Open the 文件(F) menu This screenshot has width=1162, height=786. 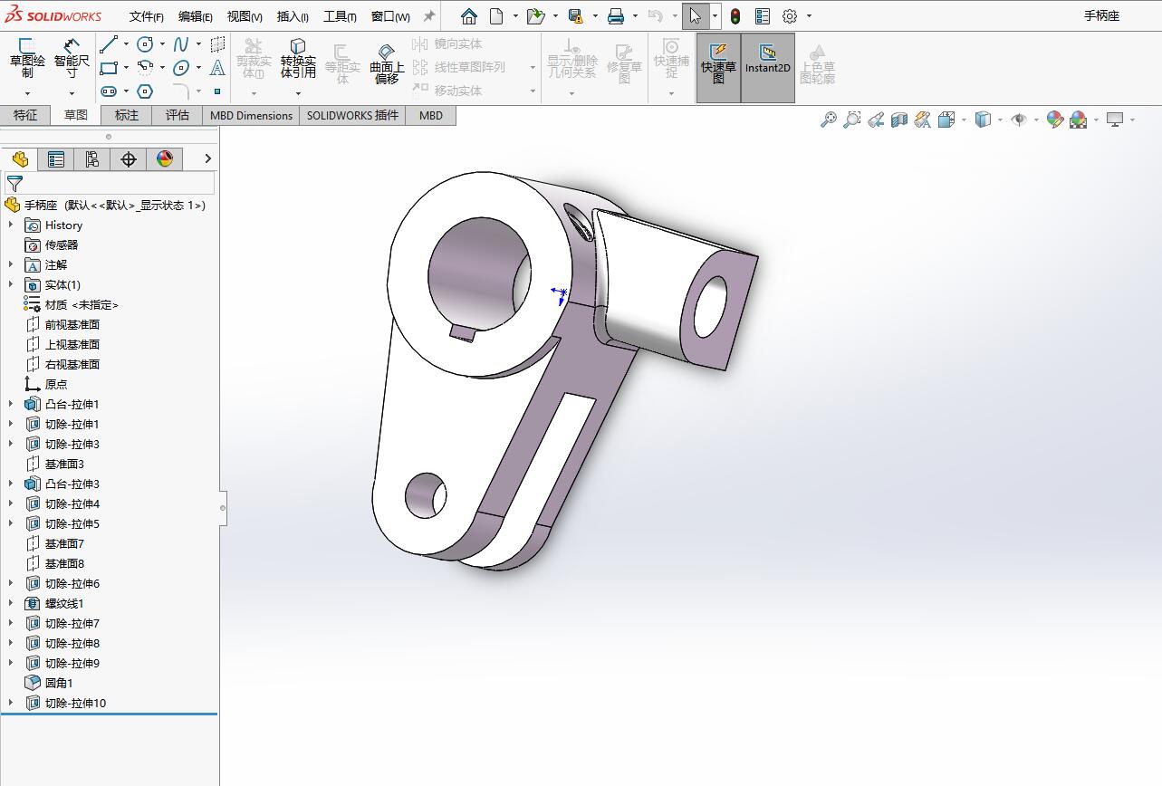pos(146,16)
